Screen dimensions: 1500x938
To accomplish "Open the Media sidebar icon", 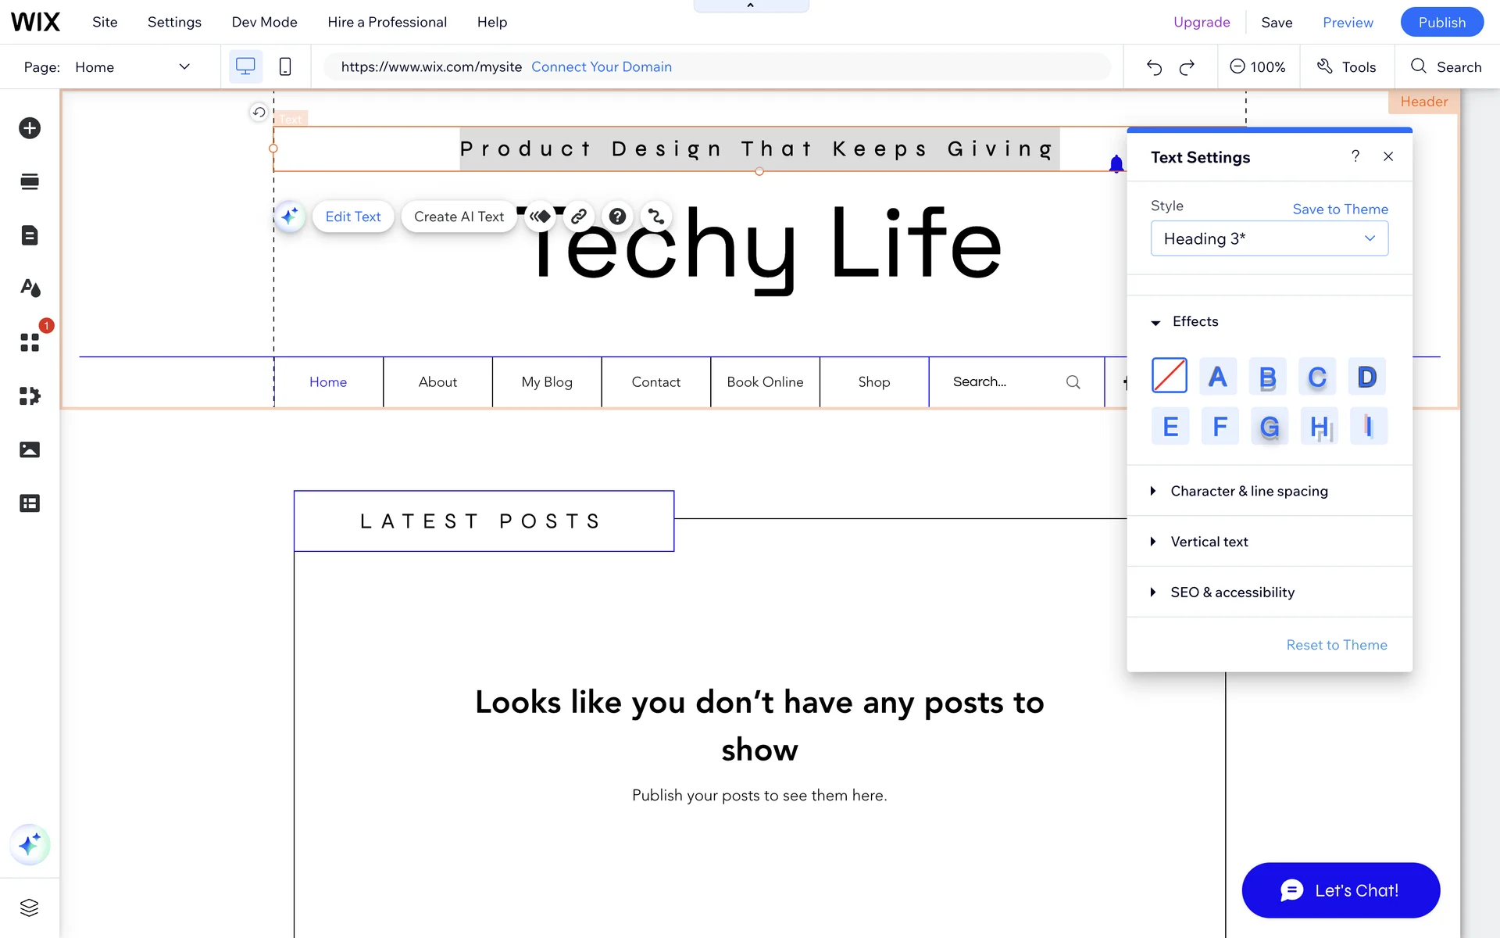I will [30, 449].
